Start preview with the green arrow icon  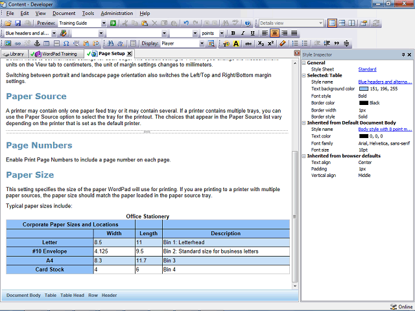click(x=113, y=23)
